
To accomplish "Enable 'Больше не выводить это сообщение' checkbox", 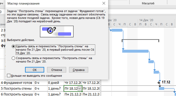I will [9, 76].
